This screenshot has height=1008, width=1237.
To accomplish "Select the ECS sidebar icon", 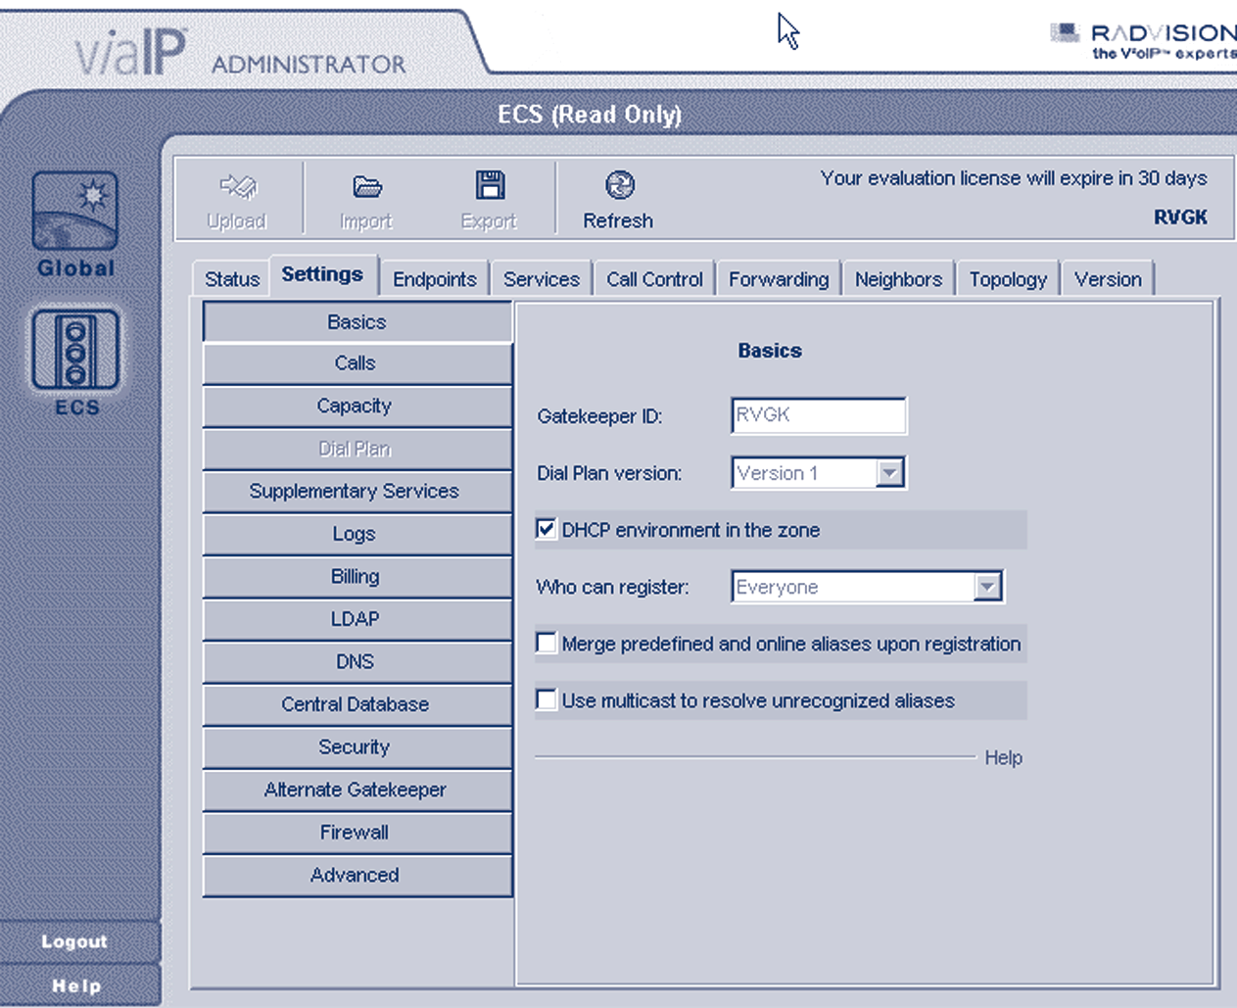I will tap(75, 350).
